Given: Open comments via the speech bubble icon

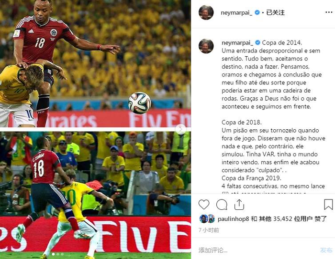Looking at the screenshot, I should pyautogui.click(x=222, y=205).
